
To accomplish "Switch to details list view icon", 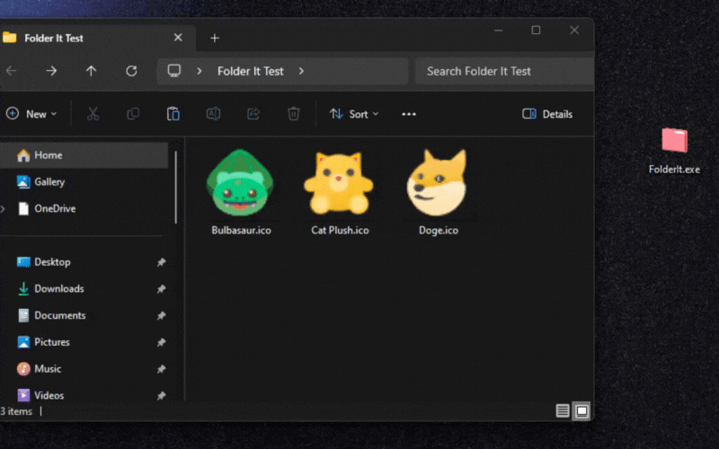I will click(563, 410).
